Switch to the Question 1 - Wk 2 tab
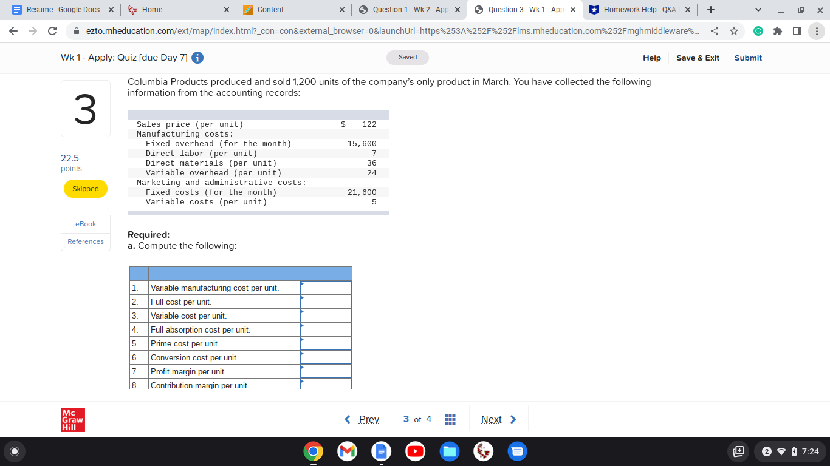This screenshot has height=466, width=830. click(x=409, y=10)
